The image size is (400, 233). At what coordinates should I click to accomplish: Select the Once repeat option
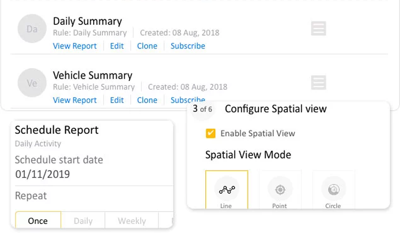[38, 221]
